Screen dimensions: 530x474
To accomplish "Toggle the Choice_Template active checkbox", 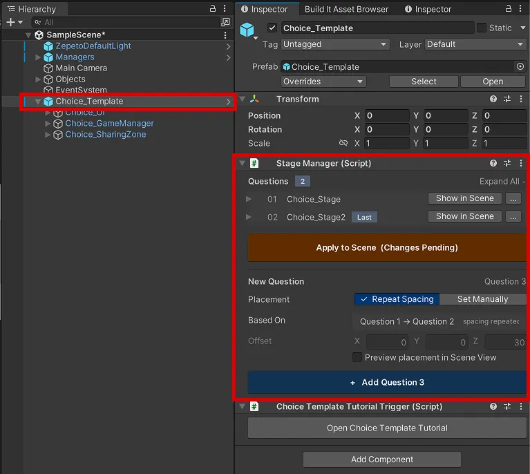I will coord(272,28).
